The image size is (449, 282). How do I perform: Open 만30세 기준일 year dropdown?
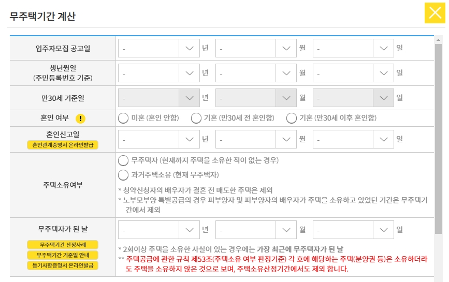tap(159, 98)
